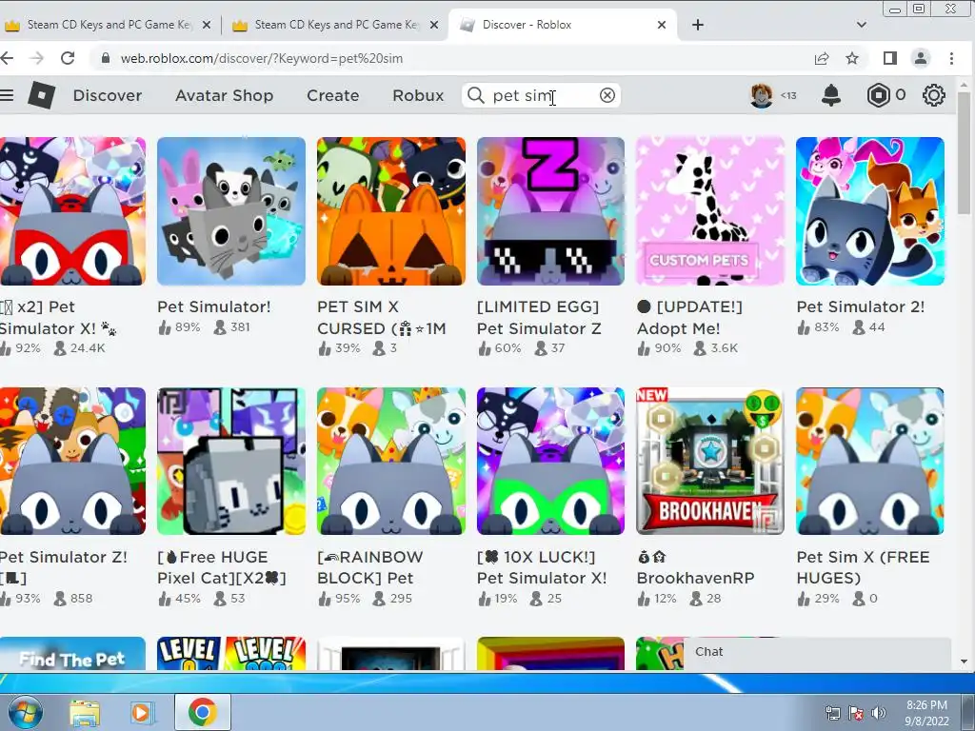This screenshot has width=975, height=731.
Task: Click browser forward arrow
Action: click(37, 58)
